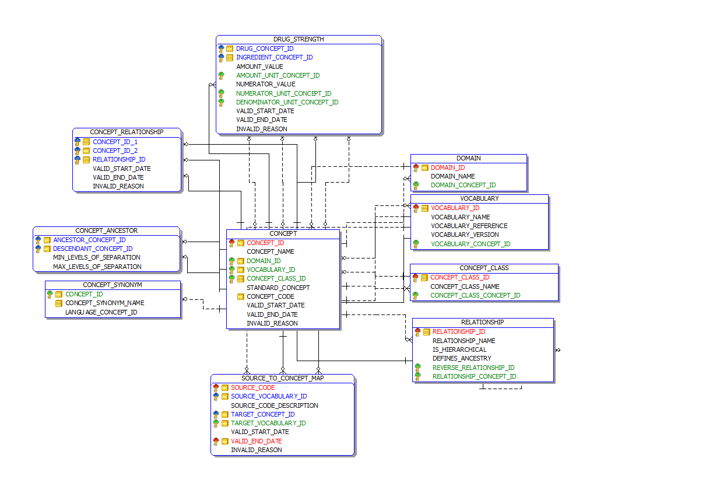Select the SOURCE_TO_CONCEPT_MAP table title
This screenshot has width=709, height=479.
282,378
